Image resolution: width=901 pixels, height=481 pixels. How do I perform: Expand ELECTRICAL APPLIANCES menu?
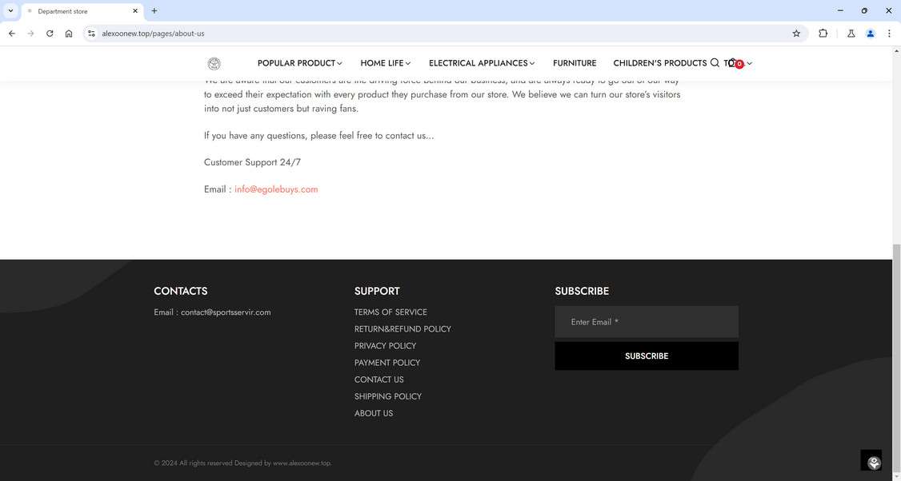coord(482,63)
